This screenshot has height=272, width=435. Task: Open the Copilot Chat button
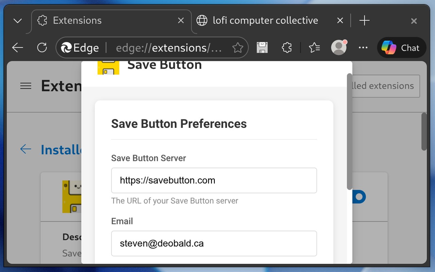tap(401, 48)
